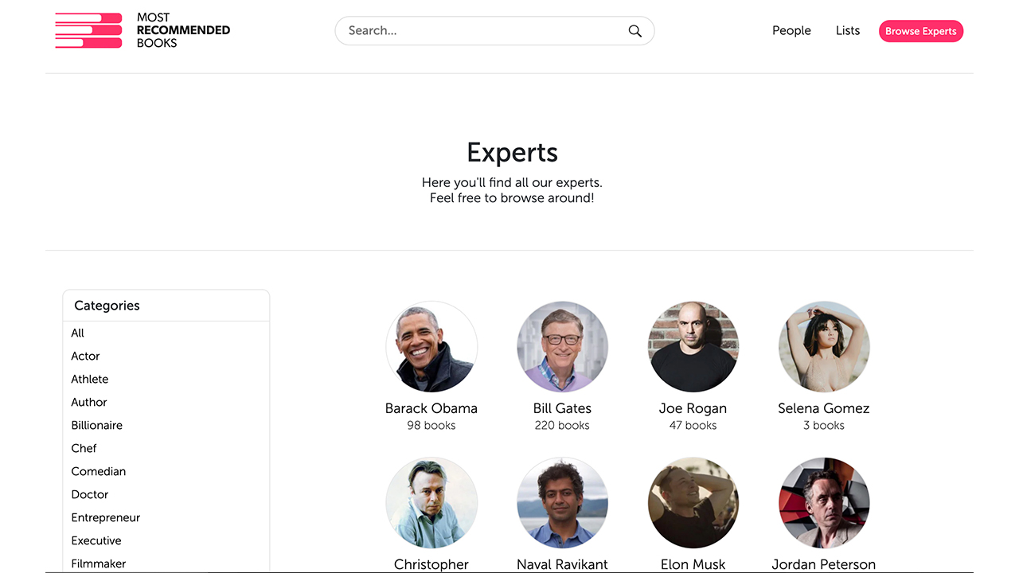Click inside the Search input field
The width and height of the screenshot is (1019, 573).
point(478,31)
